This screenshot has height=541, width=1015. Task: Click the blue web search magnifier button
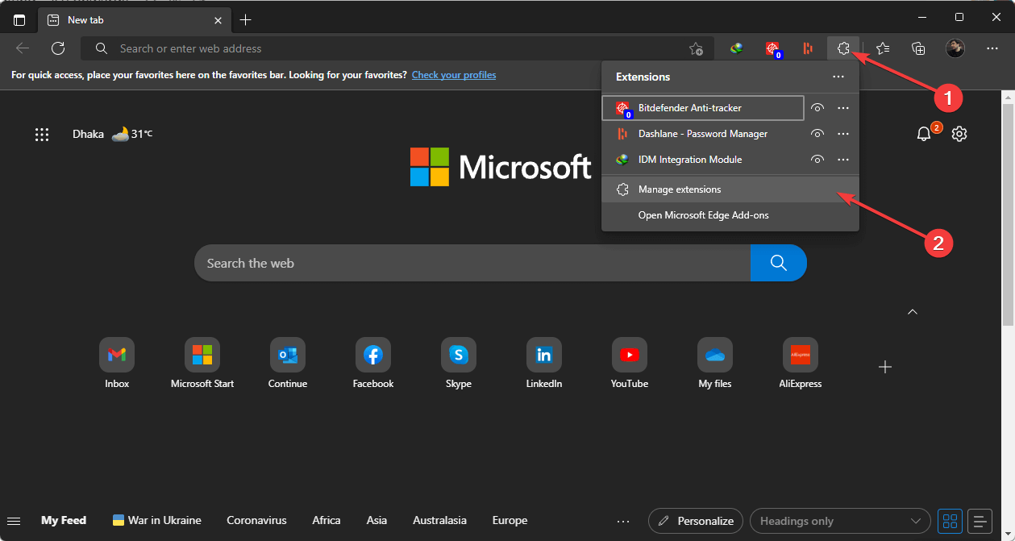pyautogui.click(x=778, y=263)
